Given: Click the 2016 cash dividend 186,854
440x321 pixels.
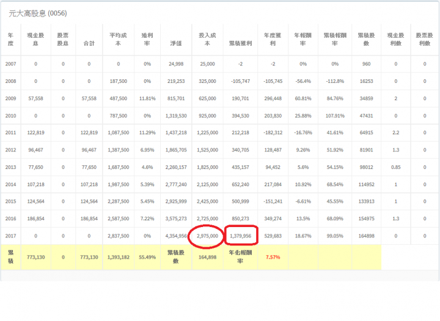Looking at the screenshot, I should click(35, 218).
